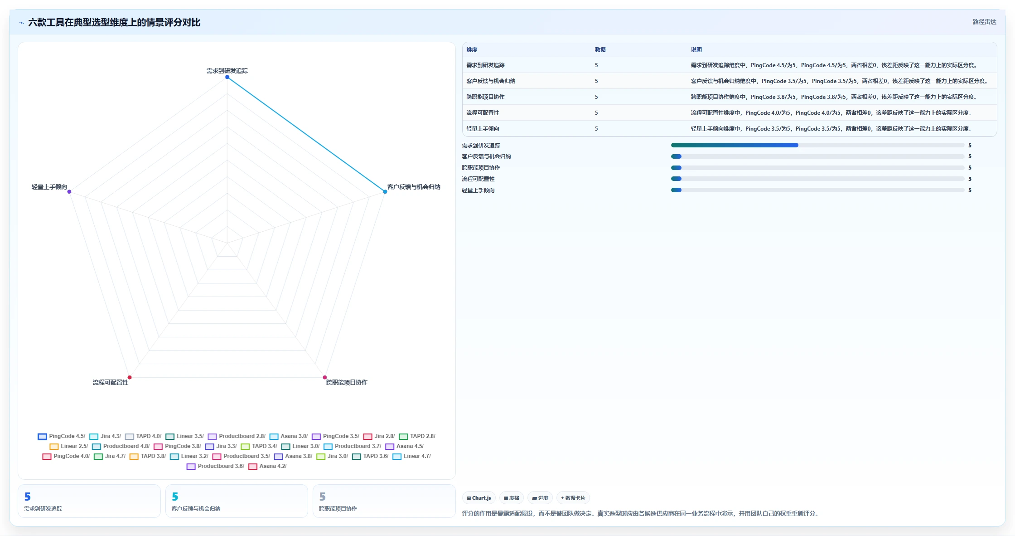Hide the Linear 4.7/ legend dataset
Image resolution: width=1015 pixels, height=536 pixels.
point(412,456)
